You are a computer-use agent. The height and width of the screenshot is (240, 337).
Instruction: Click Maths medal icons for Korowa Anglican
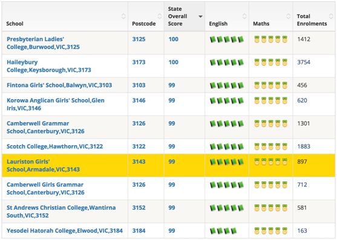click(x=271, y=100)
